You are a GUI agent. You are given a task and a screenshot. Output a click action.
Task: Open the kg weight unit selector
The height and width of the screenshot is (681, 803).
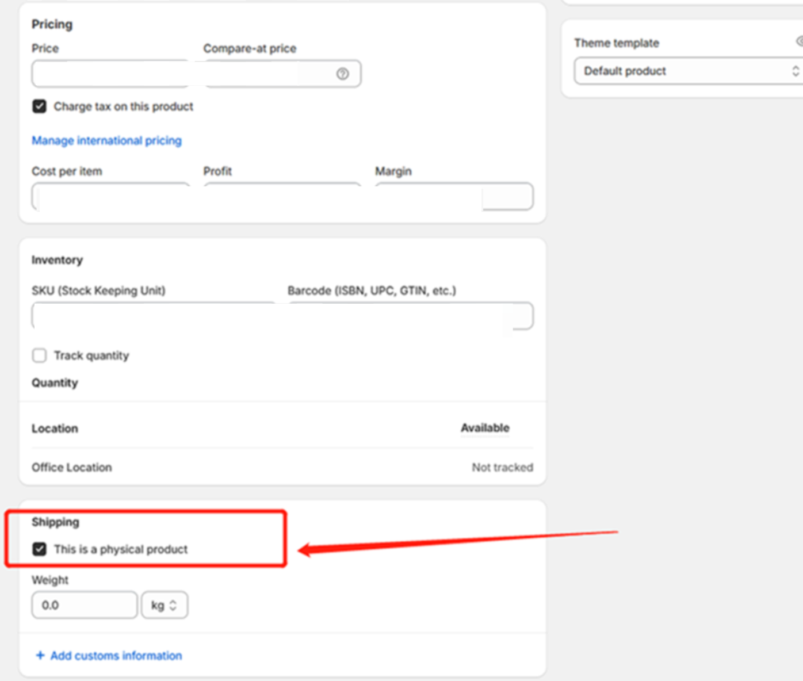coord(164,605)
